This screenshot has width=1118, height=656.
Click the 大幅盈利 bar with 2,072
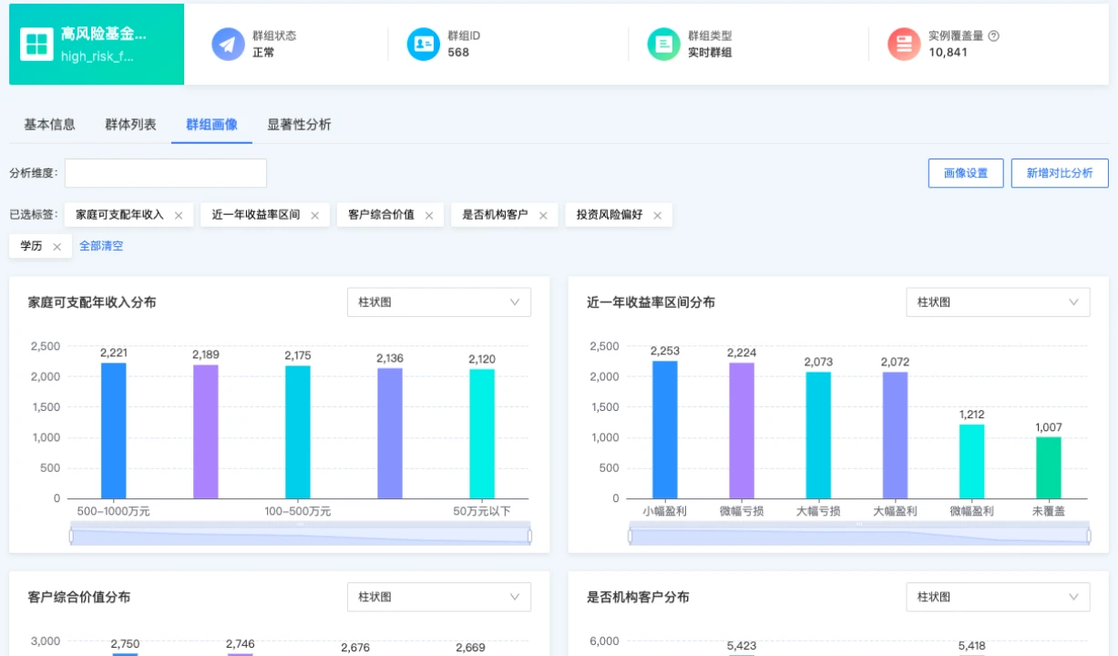coord(895,436)
